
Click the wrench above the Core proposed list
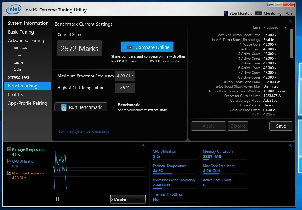pyautogui.click(x=290, y=21)
